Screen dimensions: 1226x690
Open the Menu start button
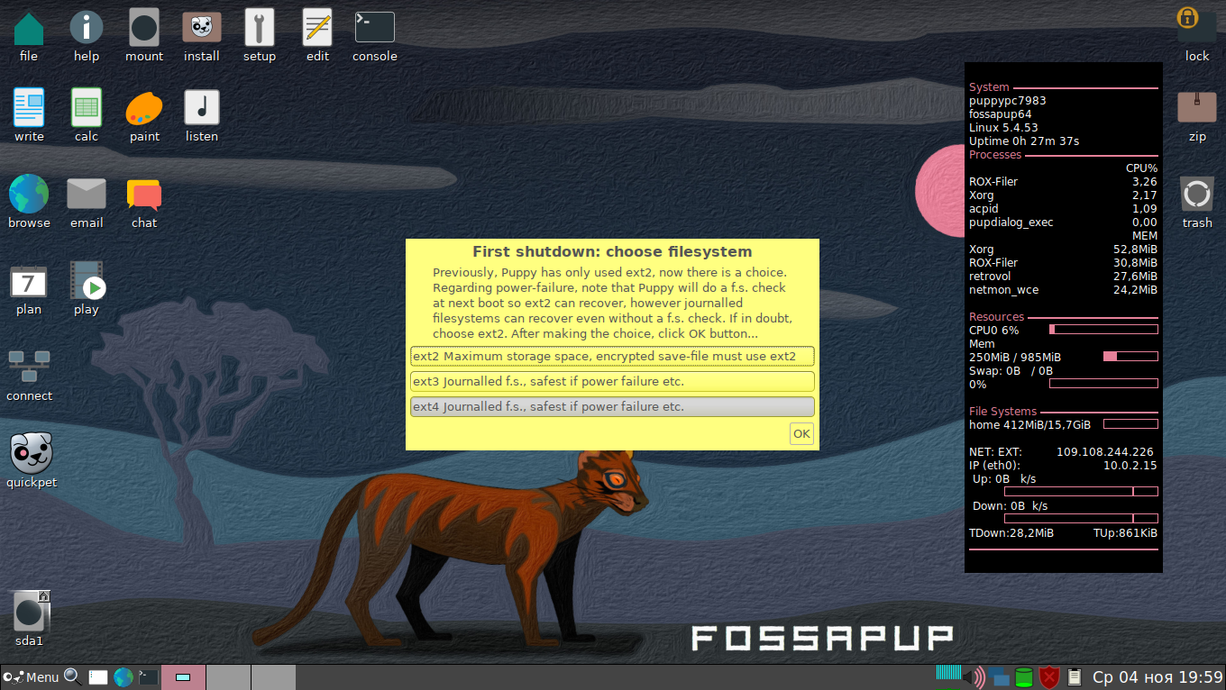(x=31, y=676)
